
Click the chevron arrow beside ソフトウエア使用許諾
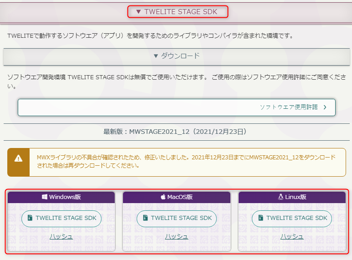(x=325, y=107)
